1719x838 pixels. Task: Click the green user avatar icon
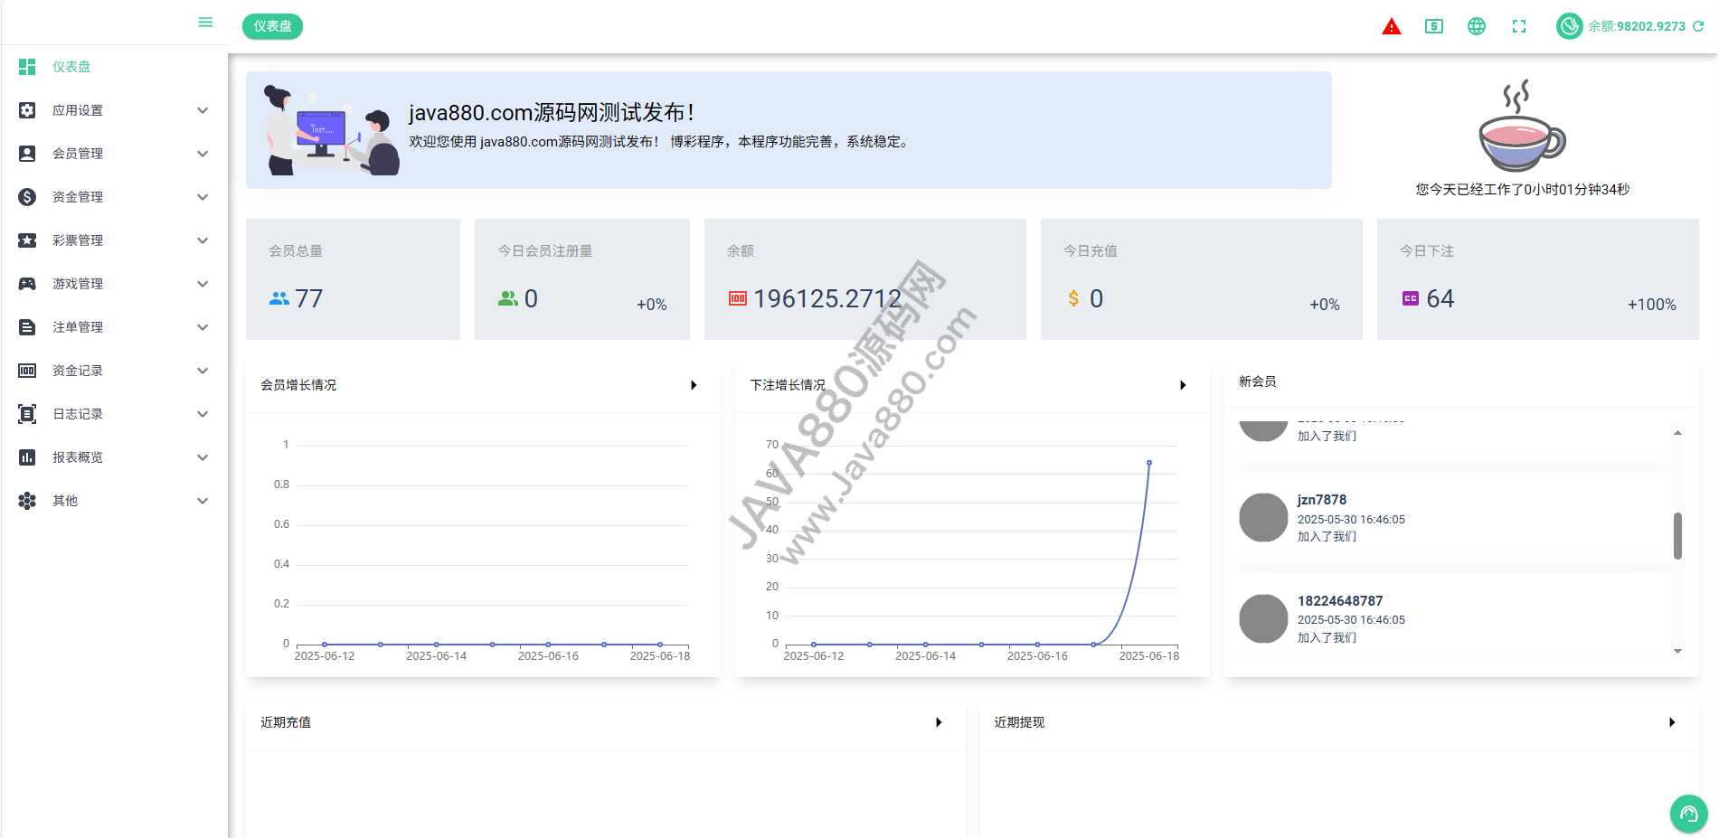pyautogui.click(x=1569, y=26)
